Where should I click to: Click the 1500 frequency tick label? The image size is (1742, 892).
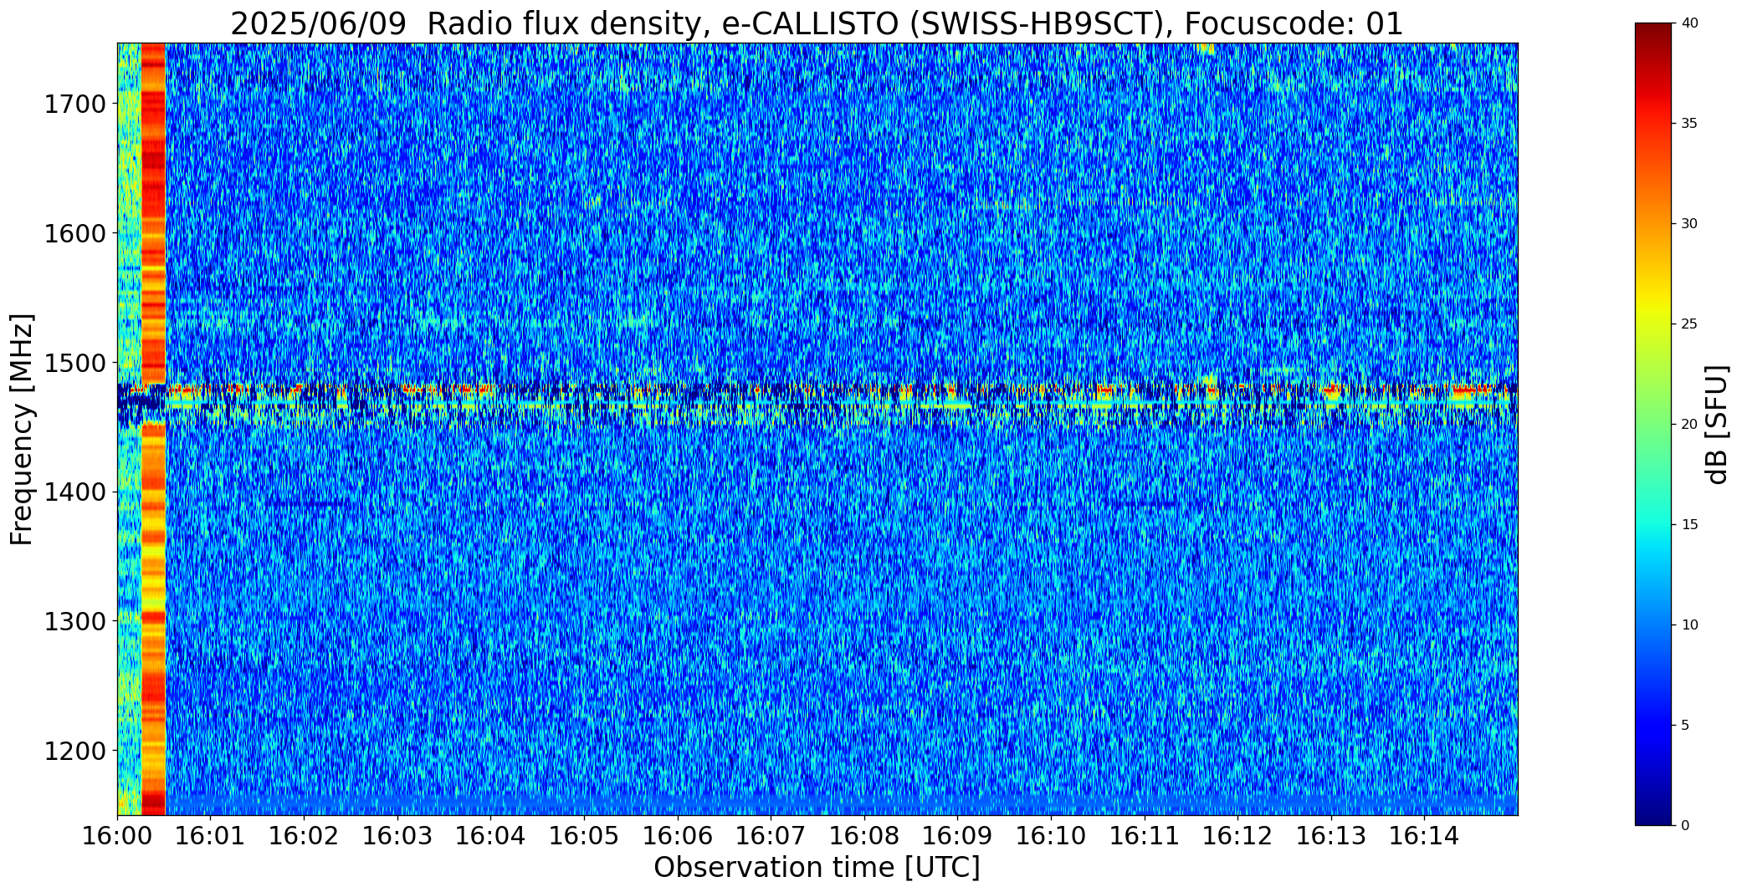[74, 363]
